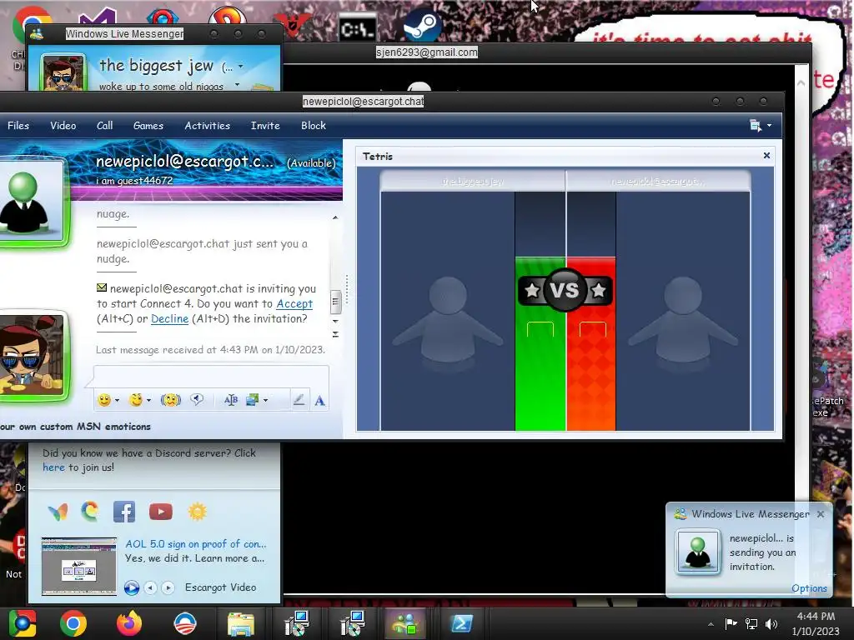
Task: Switch to text typing mode A icon
Action: pyautogui.click(x=319, y=401)
